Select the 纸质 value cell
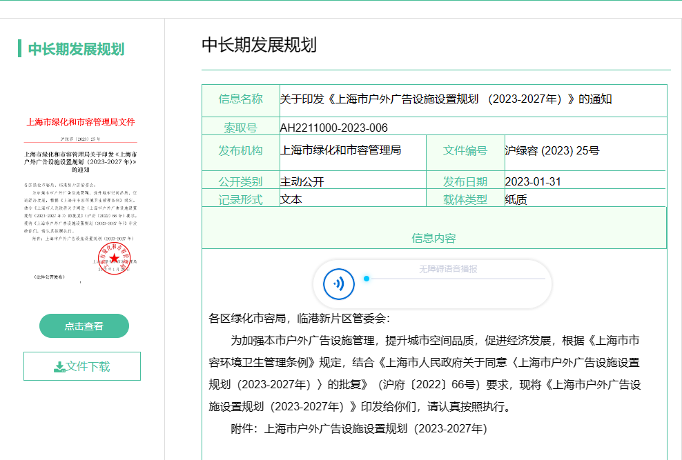 pos(585,198)
